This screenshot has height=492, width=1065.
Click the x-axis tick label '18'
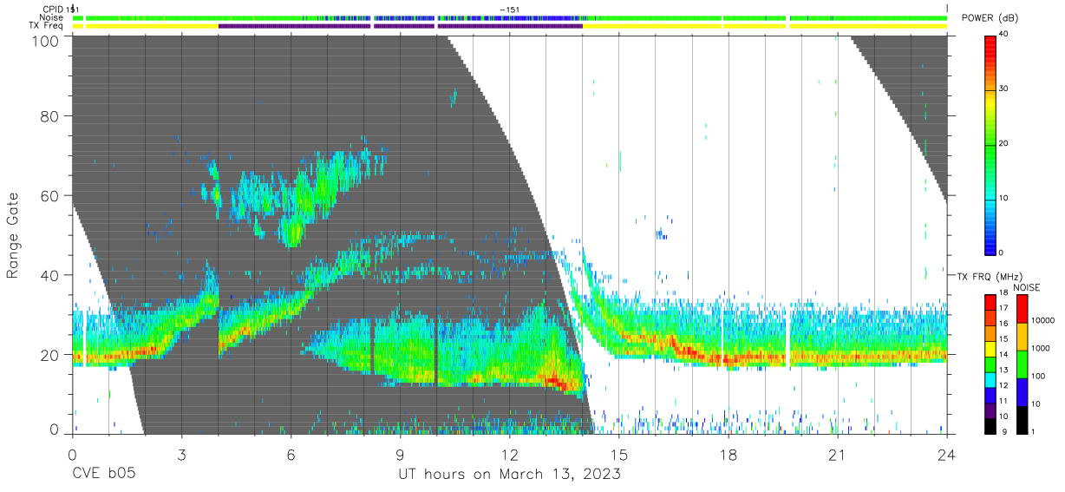point(728,455)
